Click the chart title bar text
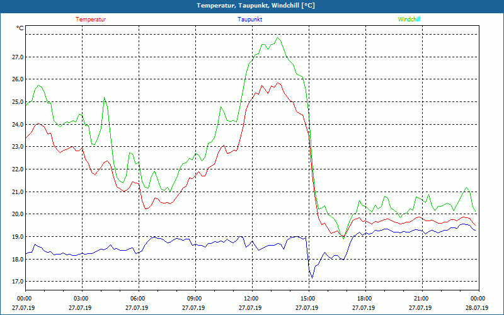Image resolution: width=504 pixels, height=315 pixels. [256, 6]
